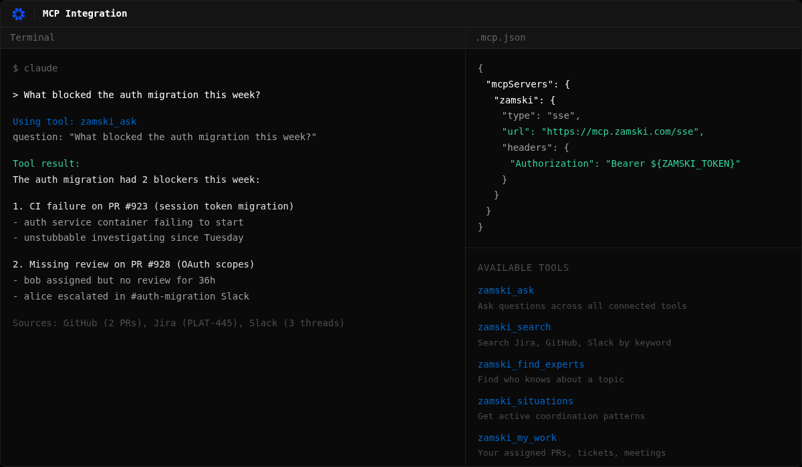This screenshot has width=802, height=467.
Task: Click 'Search Jira, GitHub, Slack by keyword' description
Action: (x=575, y=343)
